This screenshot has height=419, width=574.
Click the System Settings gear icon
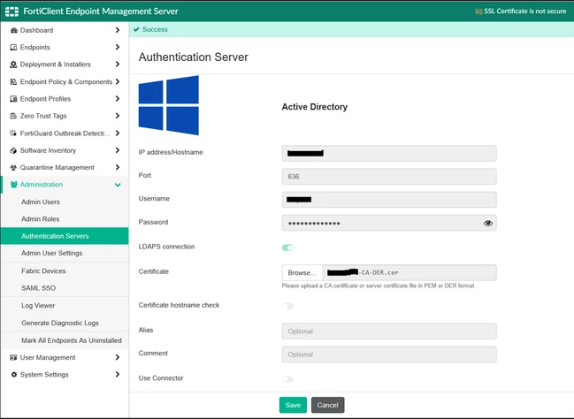click(13, 374)
